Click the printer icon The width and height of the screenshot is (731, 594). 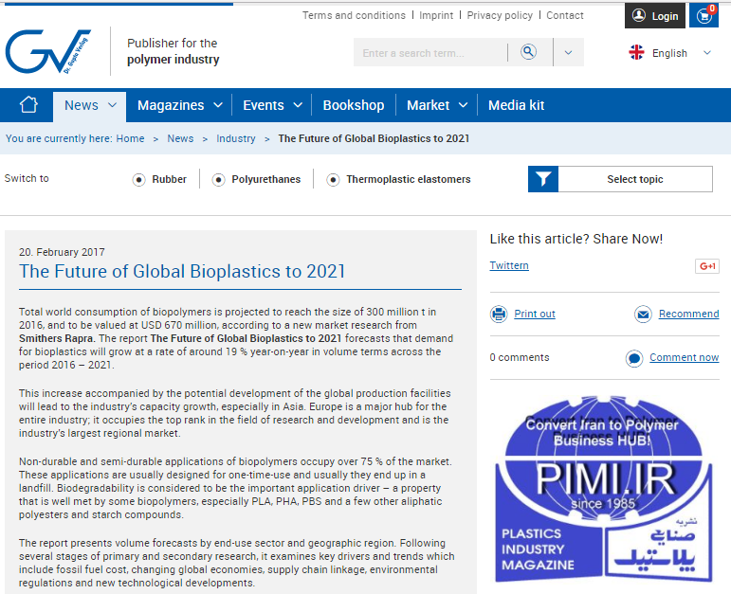tap(499, 314)
